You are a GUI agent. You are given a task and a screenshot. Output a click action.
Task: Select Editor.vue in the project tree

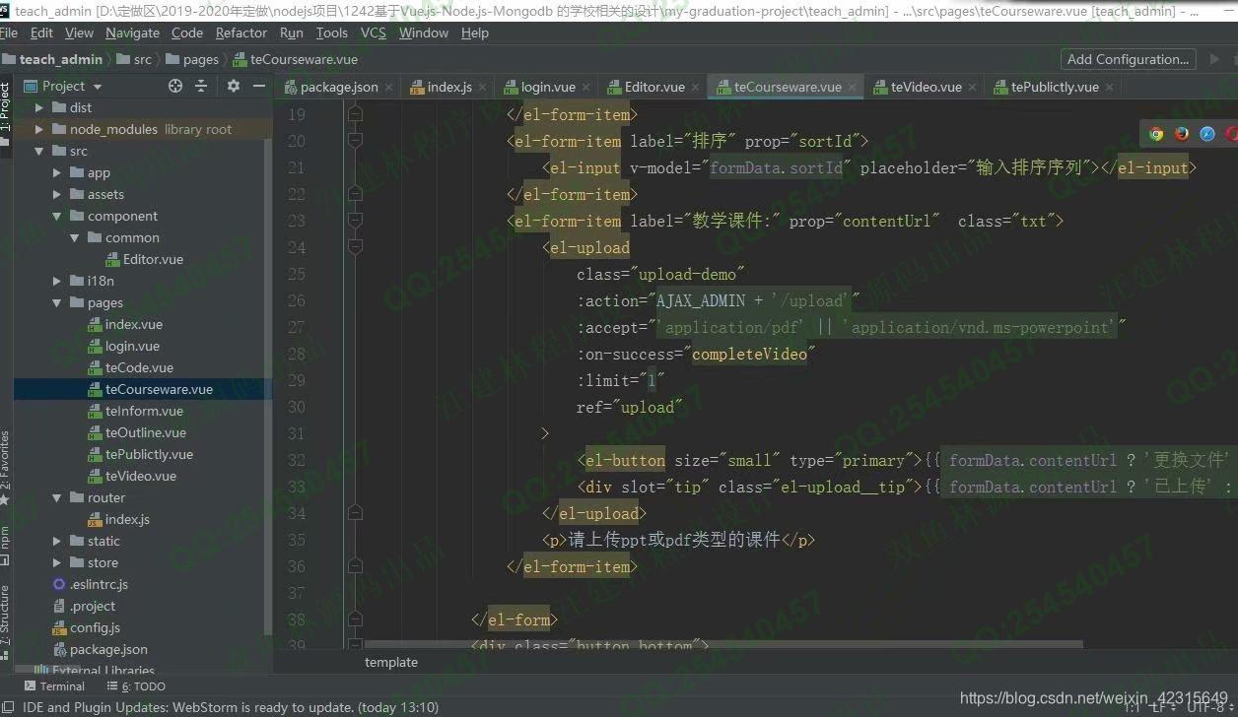coord(153,259)
